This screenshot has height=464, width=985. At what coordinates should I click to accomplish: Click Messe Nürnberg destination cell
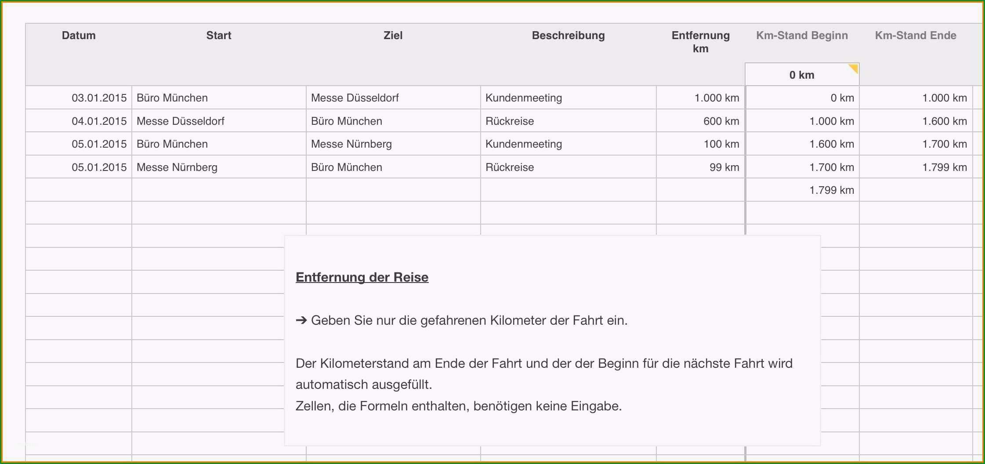pyautogui.click(x=393, y=144)
